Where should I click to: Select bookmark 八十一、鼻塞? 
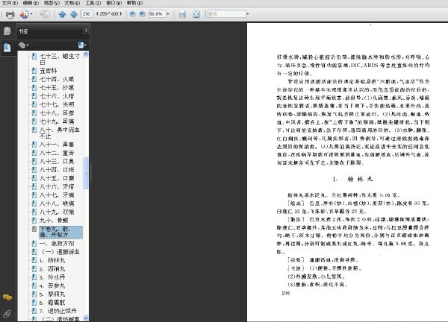[x=57, y=145]
